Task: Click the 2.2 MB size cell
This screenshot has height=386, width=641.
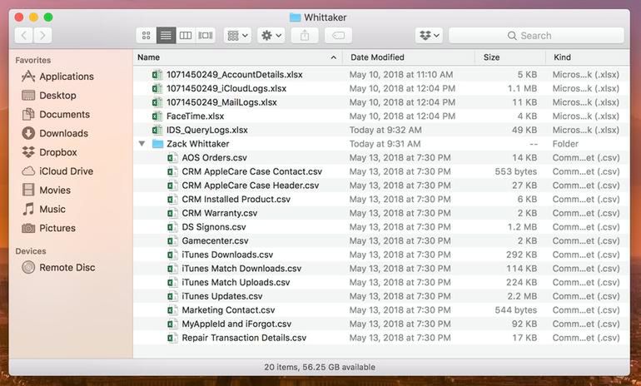Action: click(x=522, y=296)
